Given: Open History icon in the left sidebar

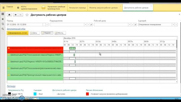Looking at the screenshot, I should click(3, 24).
